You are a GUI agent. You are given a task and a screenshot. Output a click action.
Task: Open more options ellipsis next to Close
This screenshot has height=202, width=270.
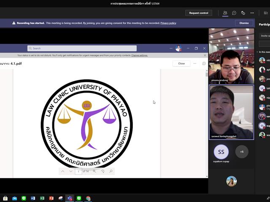click(x=195, y=64)
